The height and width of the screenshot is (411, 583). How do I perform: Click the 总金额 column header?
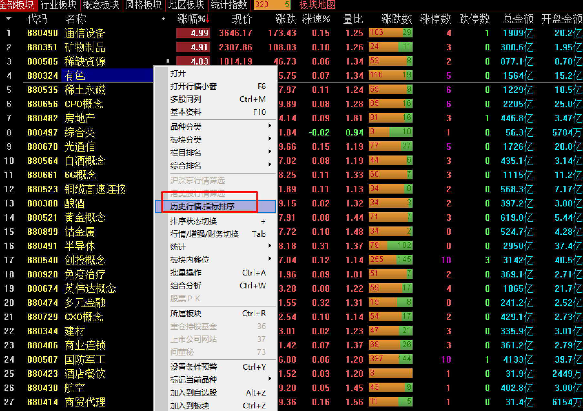518,19
